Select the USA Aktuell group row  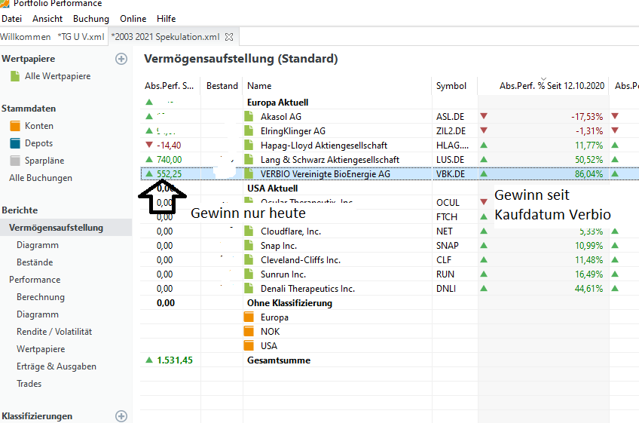(272, 189)
